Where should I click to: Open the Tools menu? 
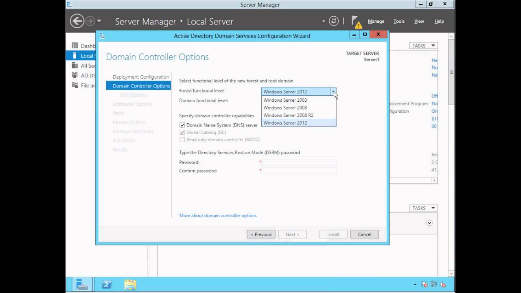click(x=399, y=21)
